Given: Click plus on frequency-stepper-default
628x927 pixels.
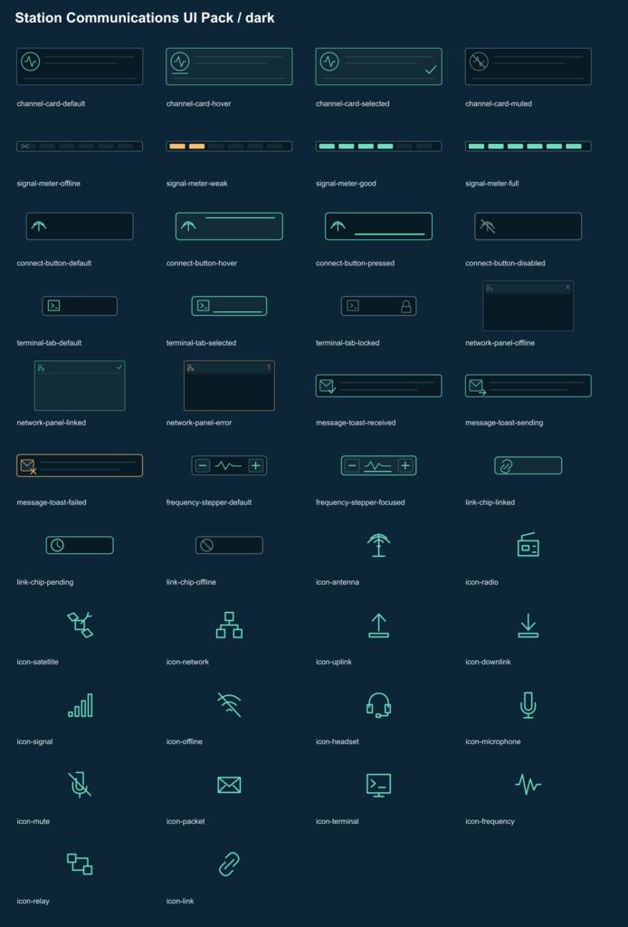Looking at the screenshot, I should click(256, 466).
